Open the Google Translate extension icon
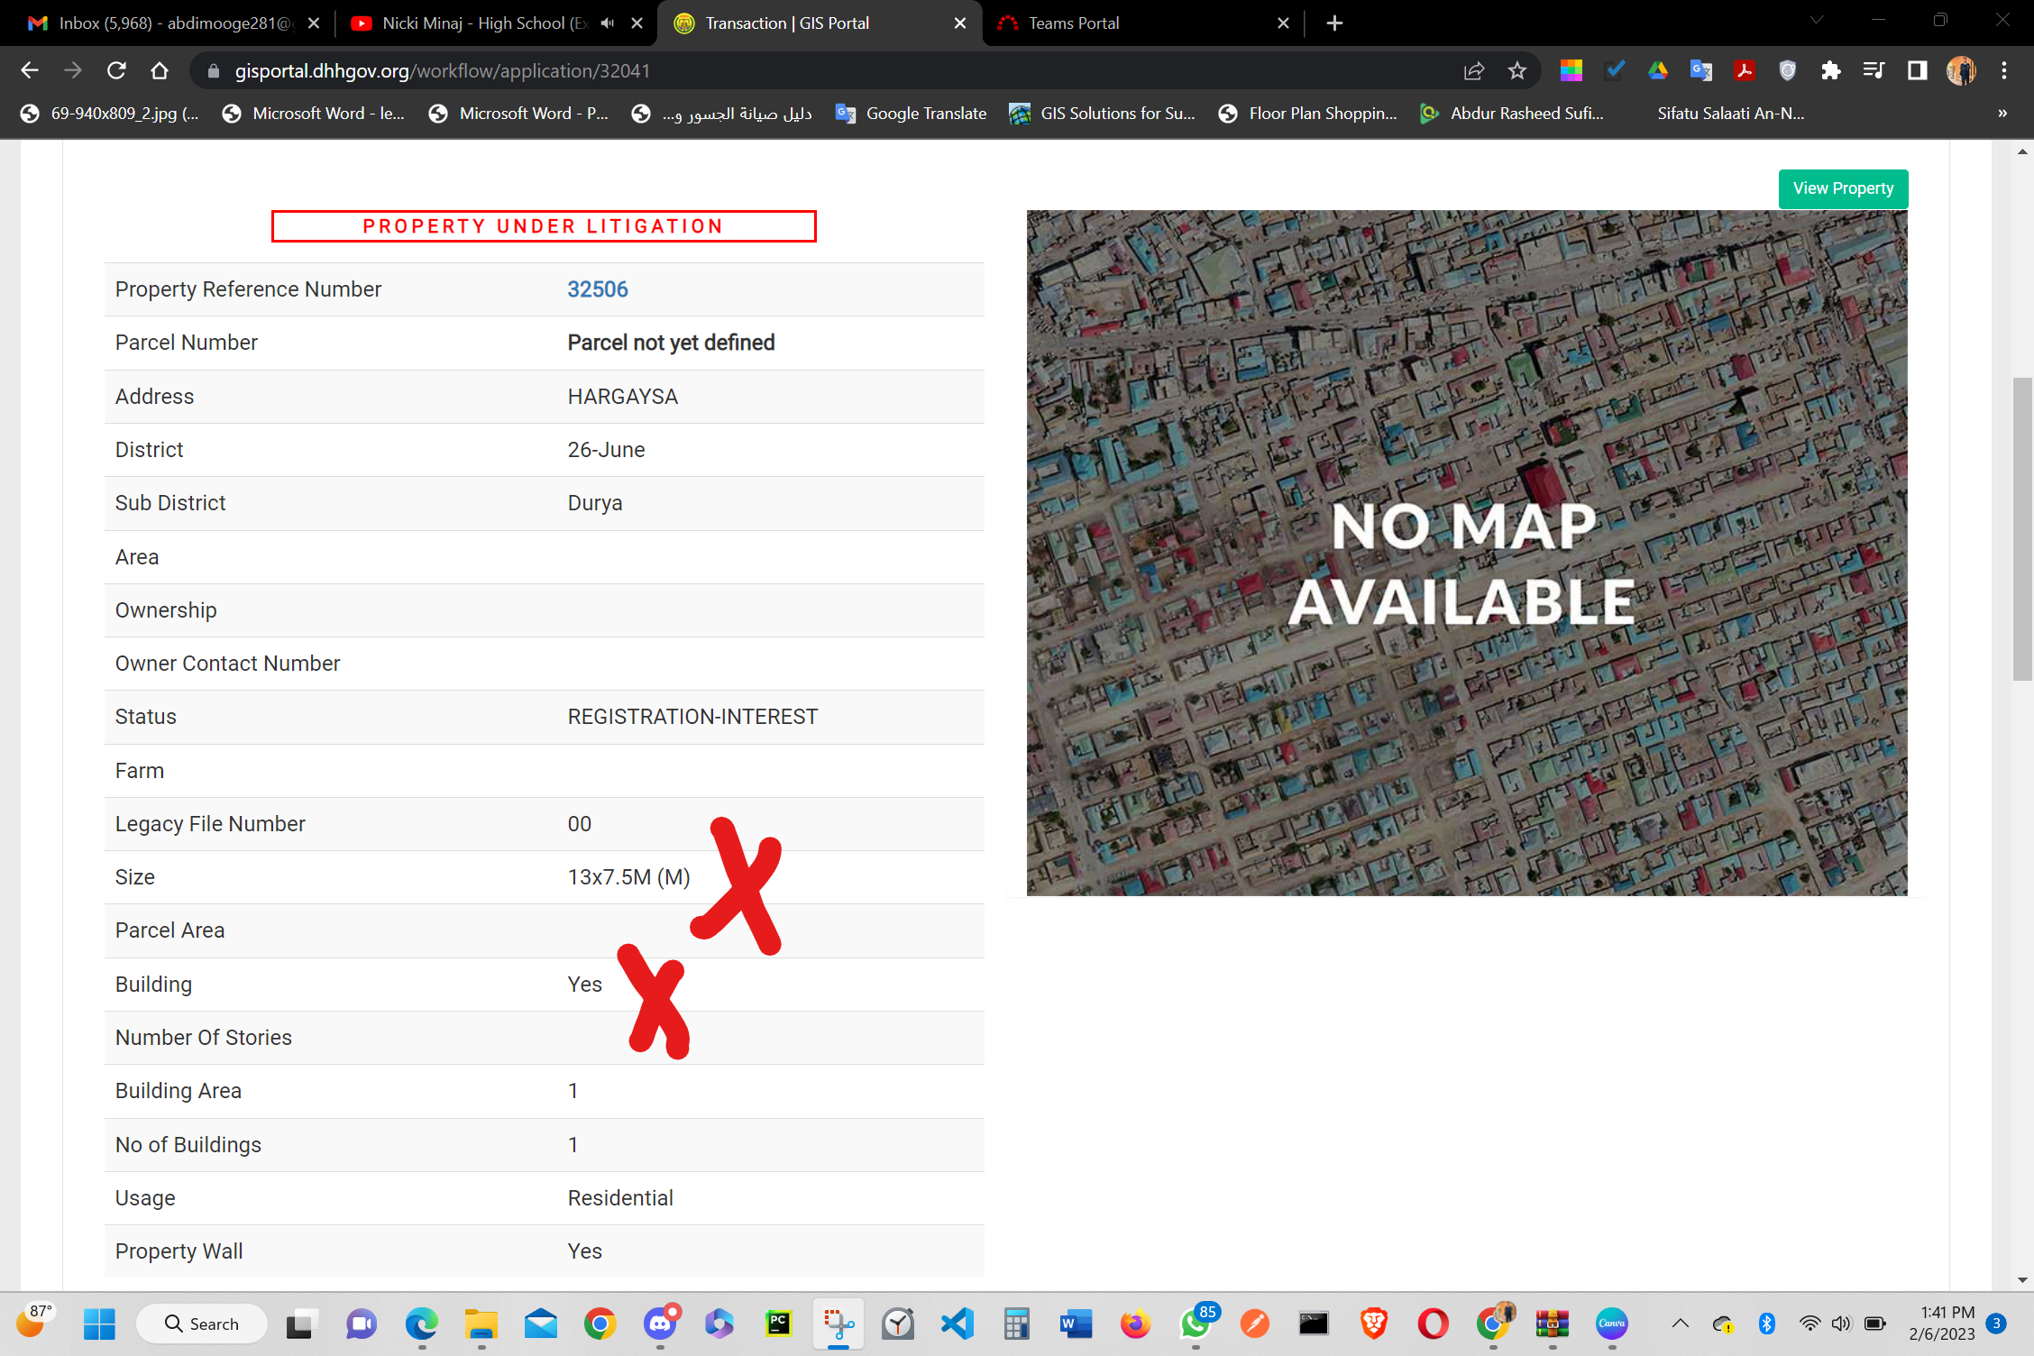Viewport: 2034px width, 1356px height. click(1701, 70)
